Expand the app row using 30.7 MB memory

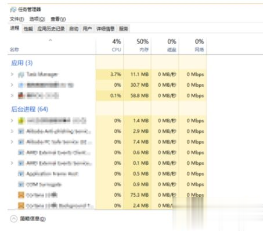(12, 85)
